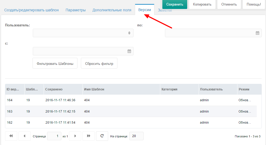This screenshot has height=145, width=266.
Task: Click the 'На странице' per-page field
Action: (136, 136)
